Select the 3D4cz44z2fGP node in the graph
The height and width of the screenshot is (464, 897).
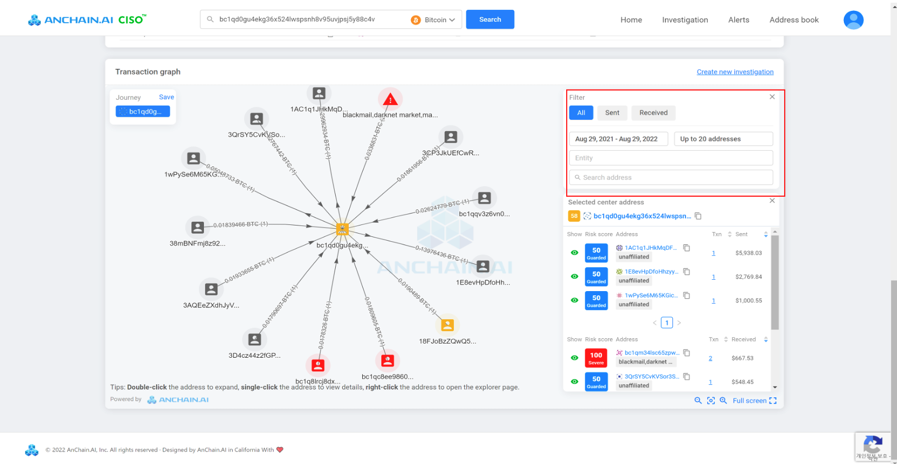click(254, 339)
